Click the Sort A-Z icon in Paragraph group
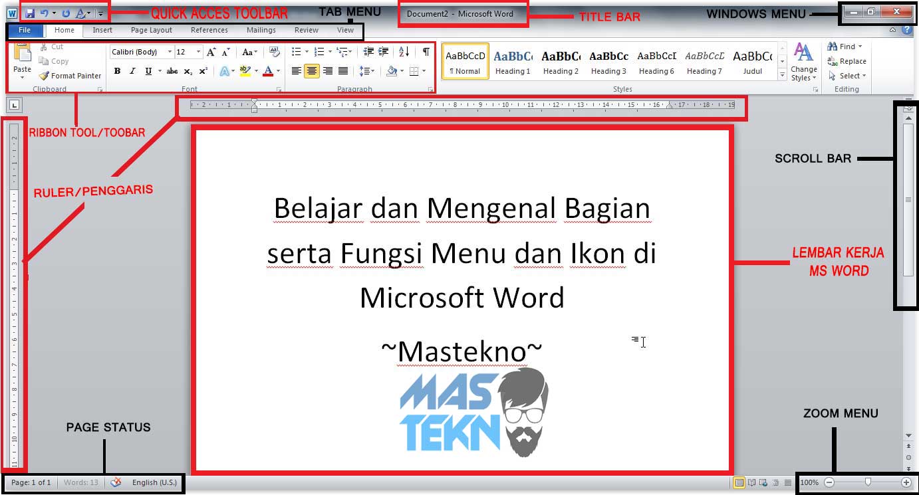Screen dimensions: 919x495 pos(403,51)
